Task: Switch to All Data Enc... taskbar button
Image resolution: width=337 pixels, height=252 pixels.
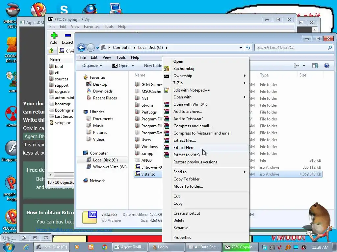Action: click(203, 247)
